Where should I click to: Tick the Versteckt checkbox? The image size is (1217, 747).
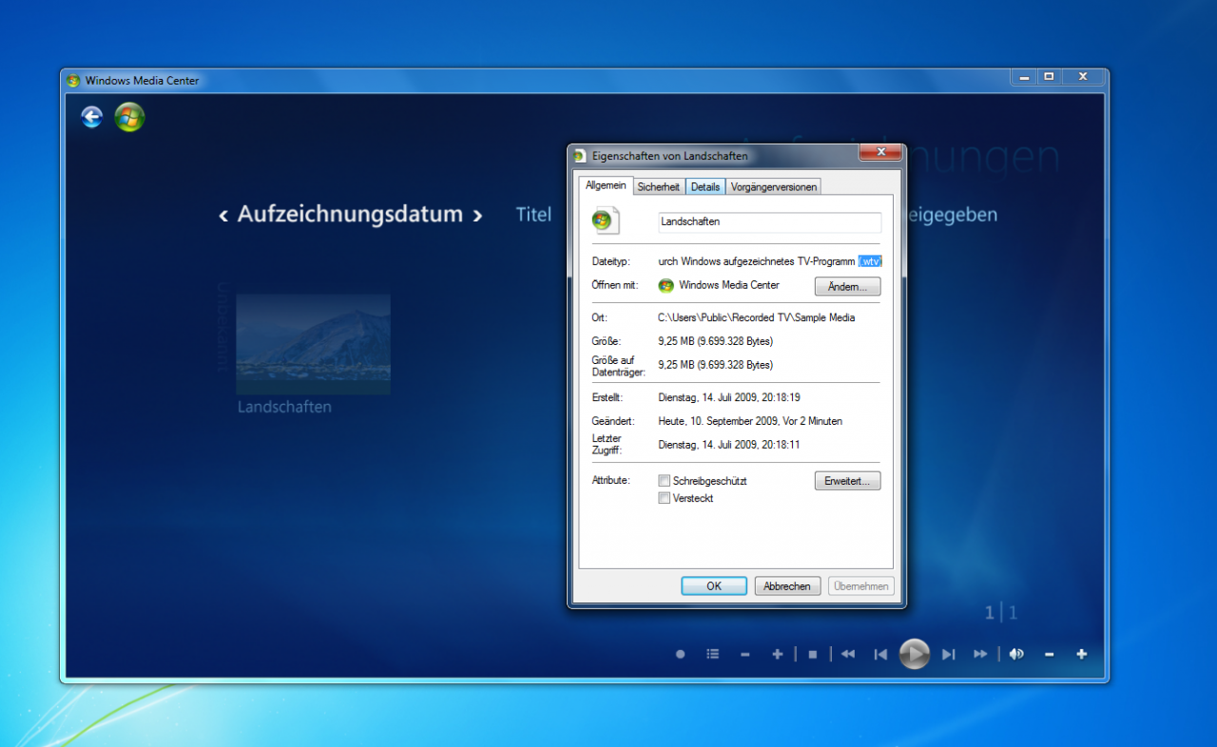click(665, 498)
